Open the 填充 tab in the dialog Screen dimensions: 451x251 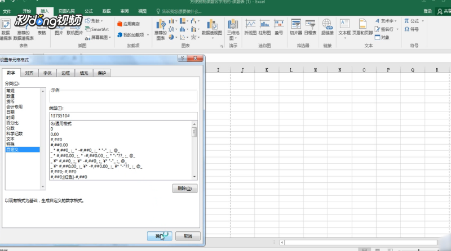(x=83, y=73)
